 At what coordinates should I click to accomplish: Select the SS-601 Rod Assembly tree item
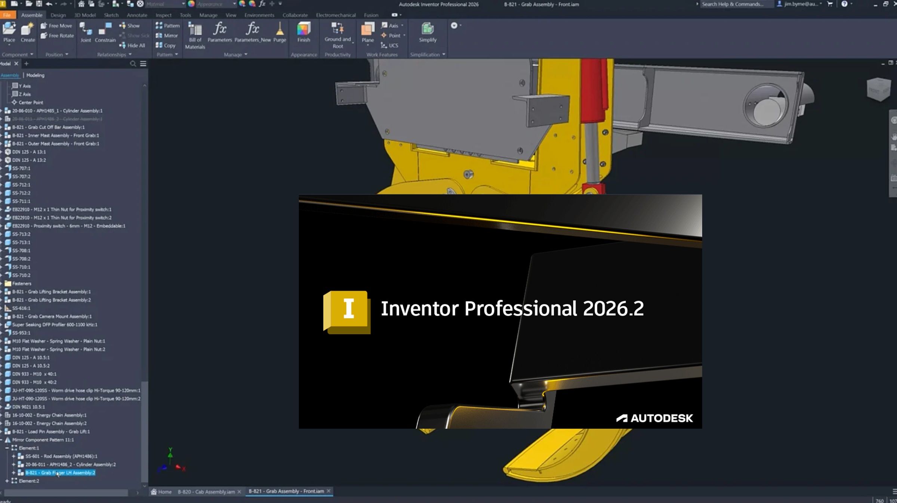[x=61, y=456]
